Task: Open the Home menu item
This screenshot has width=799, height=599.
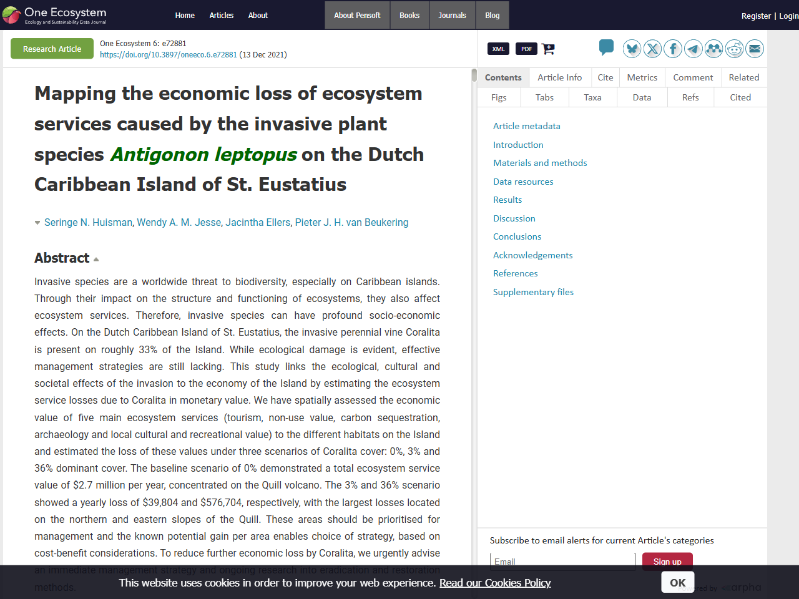Action: (185, 15)
